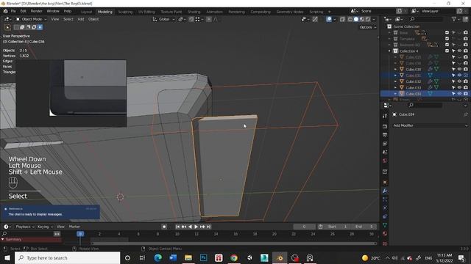The image size is (471, 264).
Task: Open the Edit menu
Action: coord(23,12)
